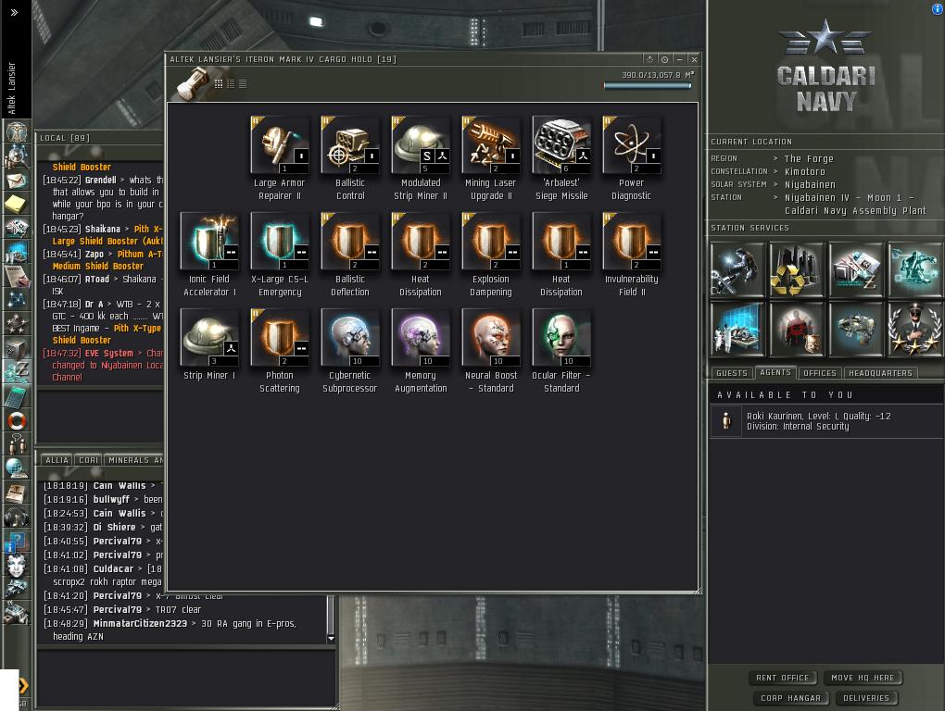Open the Corp Hangar button
945x711 pixels.
pos(790,698)
